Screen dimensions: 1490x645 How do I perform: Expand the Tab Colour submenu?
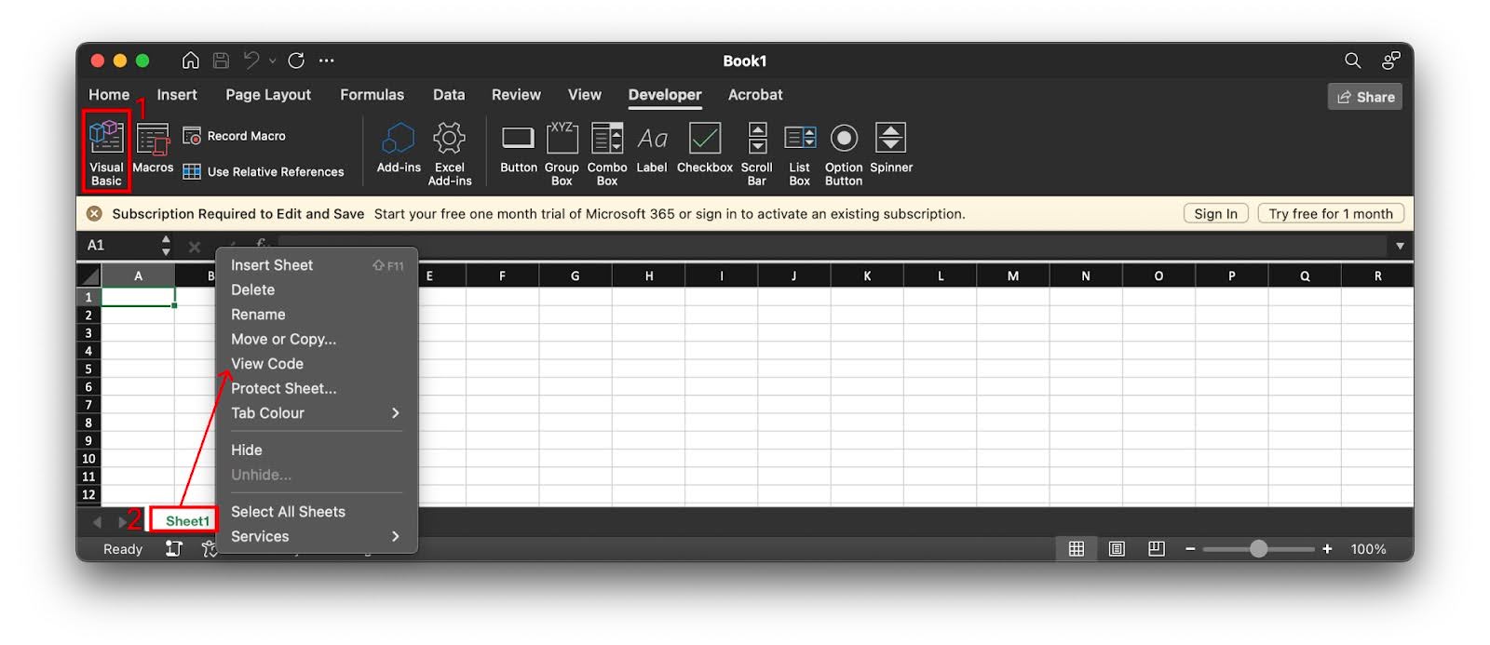[315, 413]
